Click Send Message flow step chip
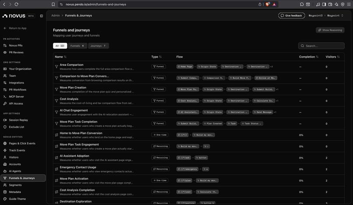Screen dimensions: 353x205 click(262, 112)
